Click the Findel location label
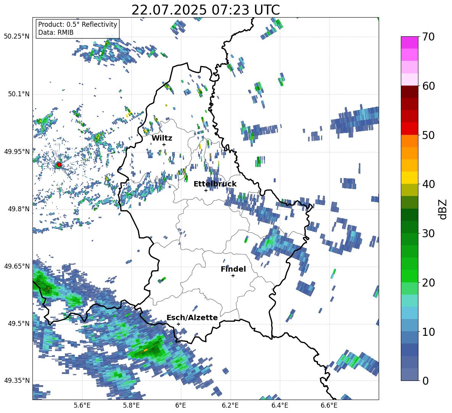Viewport: 452px width, 413px height. (233, 269)
